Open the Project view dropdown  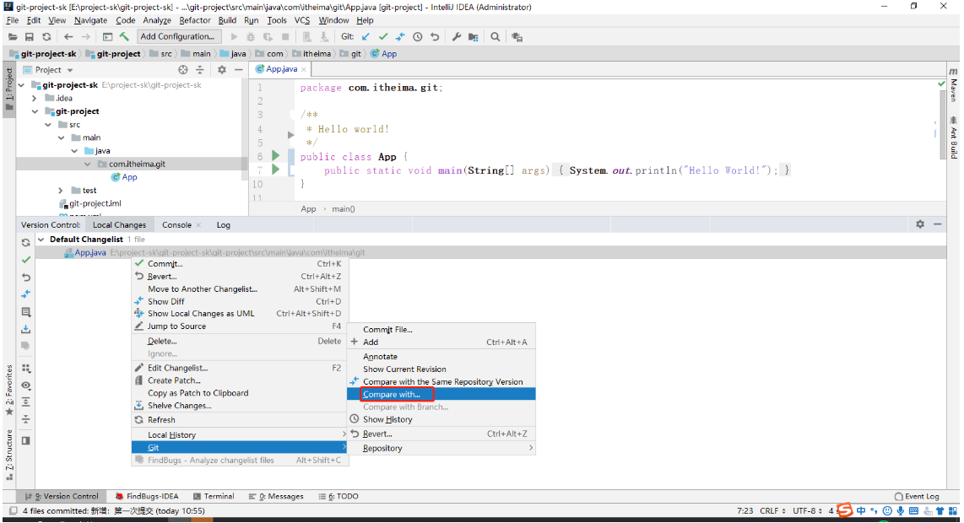70,70
